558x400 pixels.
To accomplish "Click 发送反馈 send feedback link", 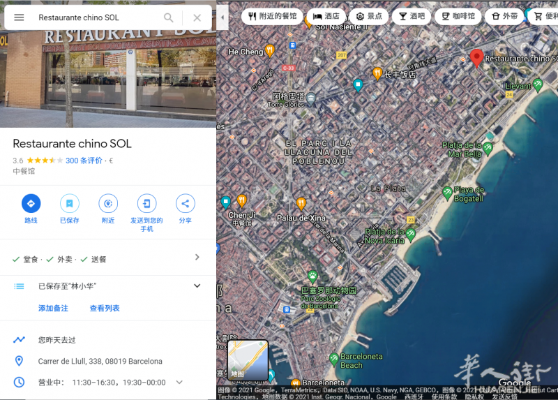I will pos(504,397).
